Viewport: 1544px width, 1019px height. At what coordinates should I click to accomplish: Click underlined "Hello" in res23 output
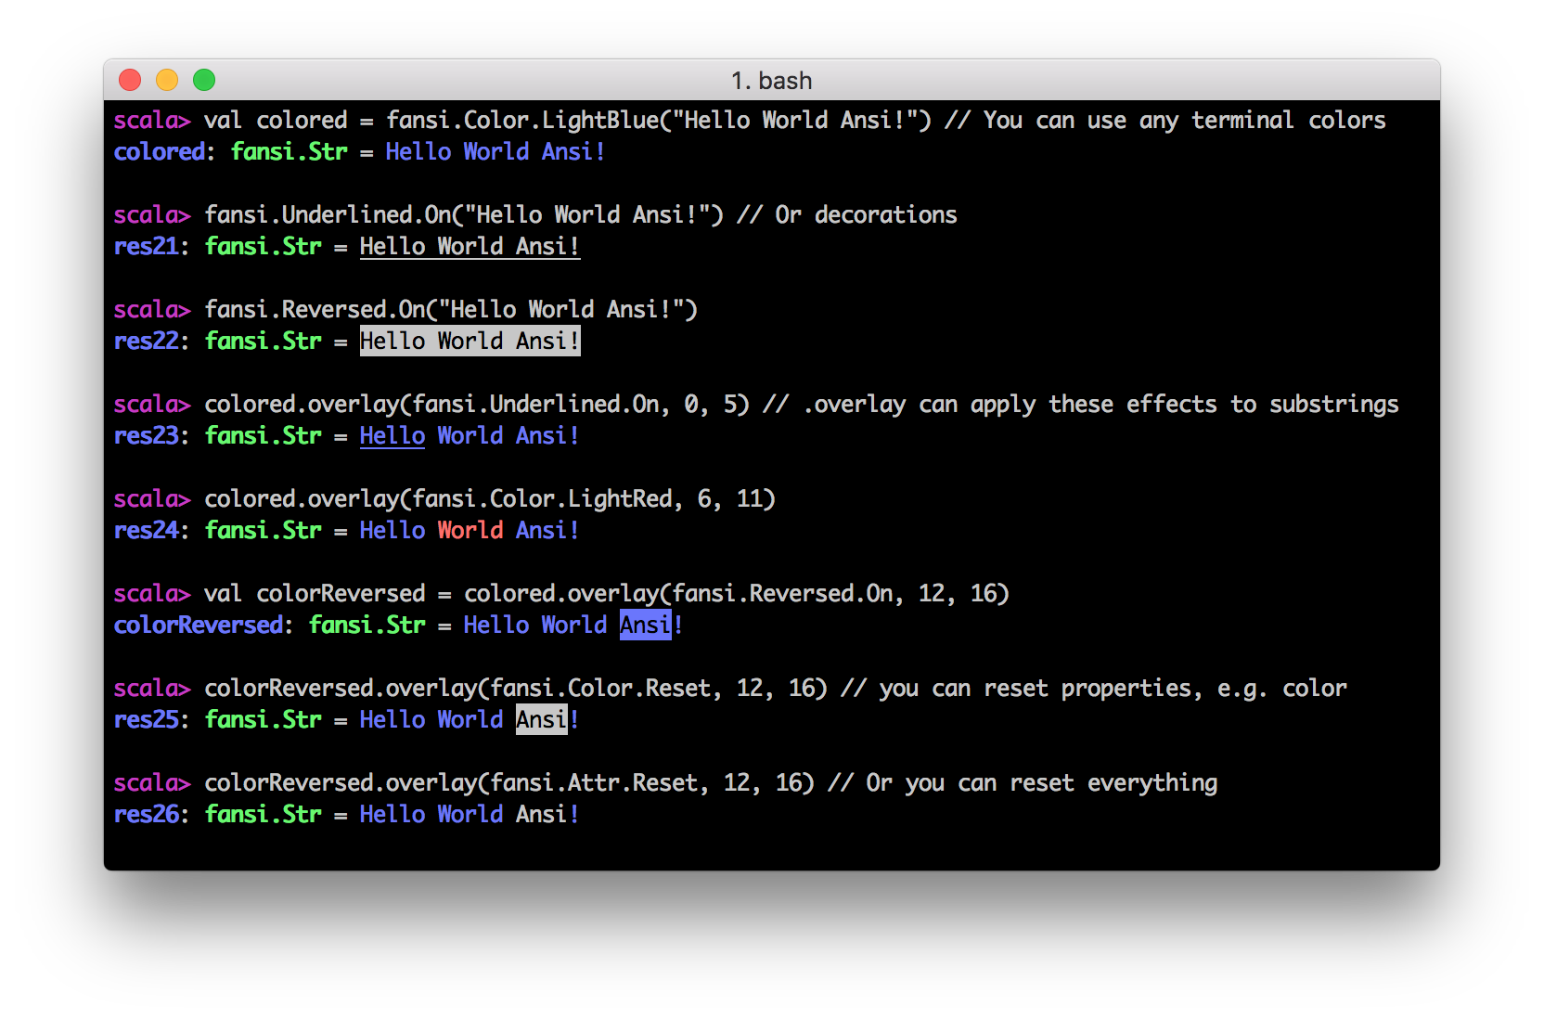point(392,436)
